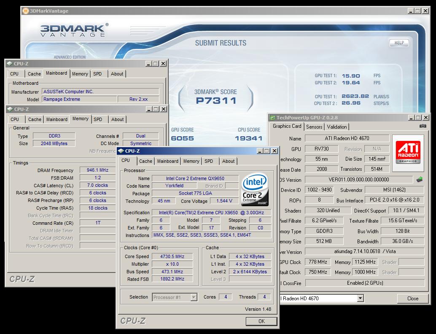Switch to Cache tab in front CPU-Z window
This screenshot has height=334, width=436.
(145, 161)
